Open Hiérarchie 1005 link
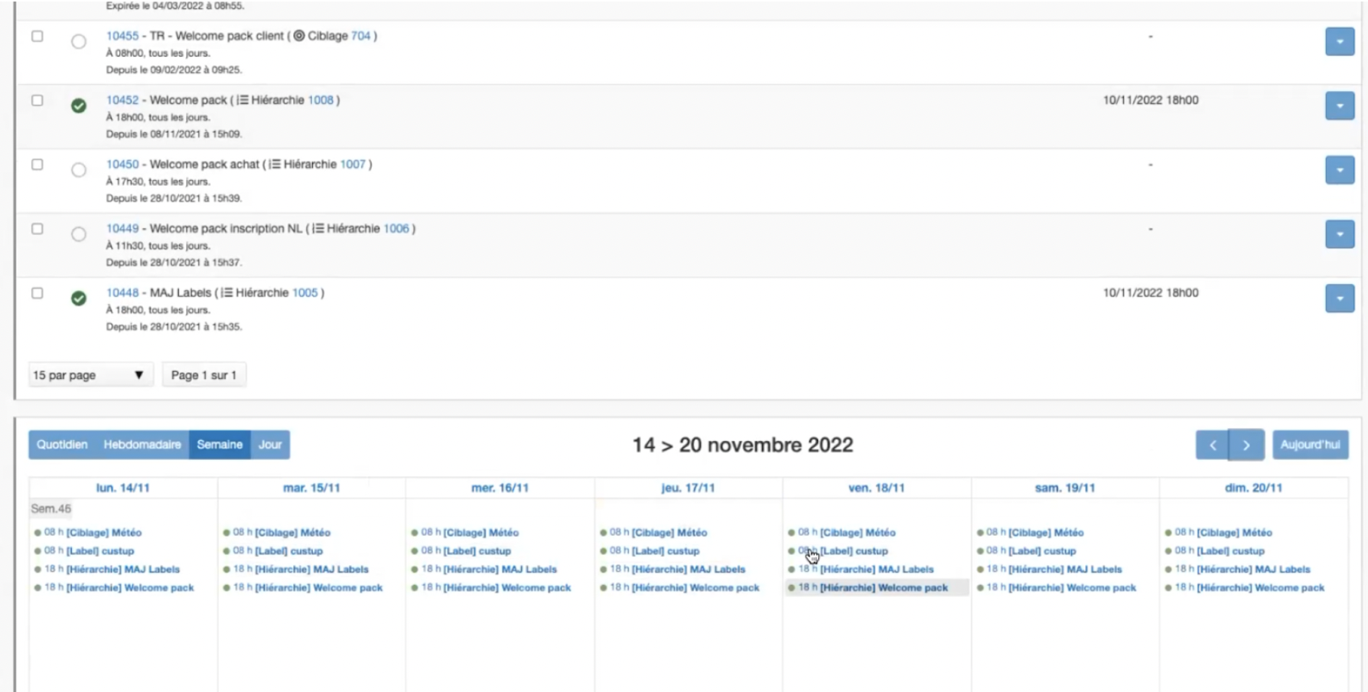This screenshot has height=692, width=1368. pyautogui.click(x=305, y=293)
